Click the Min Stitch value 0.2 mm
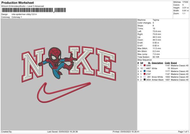The image size is (190, 134). click(x=156, y=51)
